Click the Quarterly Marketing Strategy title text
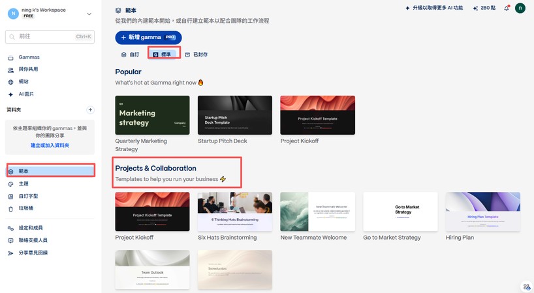This screenshot has width=534, height=293. (x=141, y=145)
